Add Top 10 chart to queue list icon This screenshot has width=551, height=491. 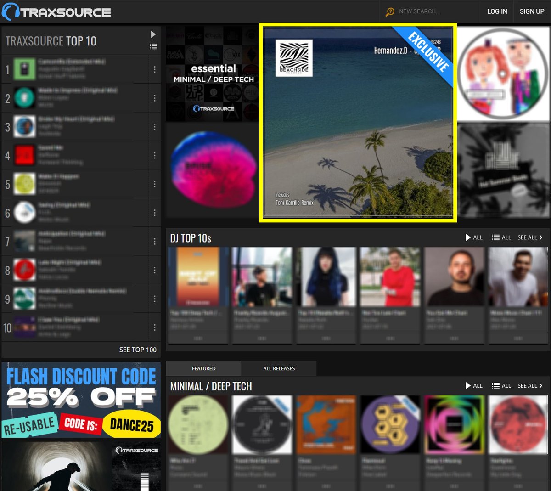click(154, 46)
